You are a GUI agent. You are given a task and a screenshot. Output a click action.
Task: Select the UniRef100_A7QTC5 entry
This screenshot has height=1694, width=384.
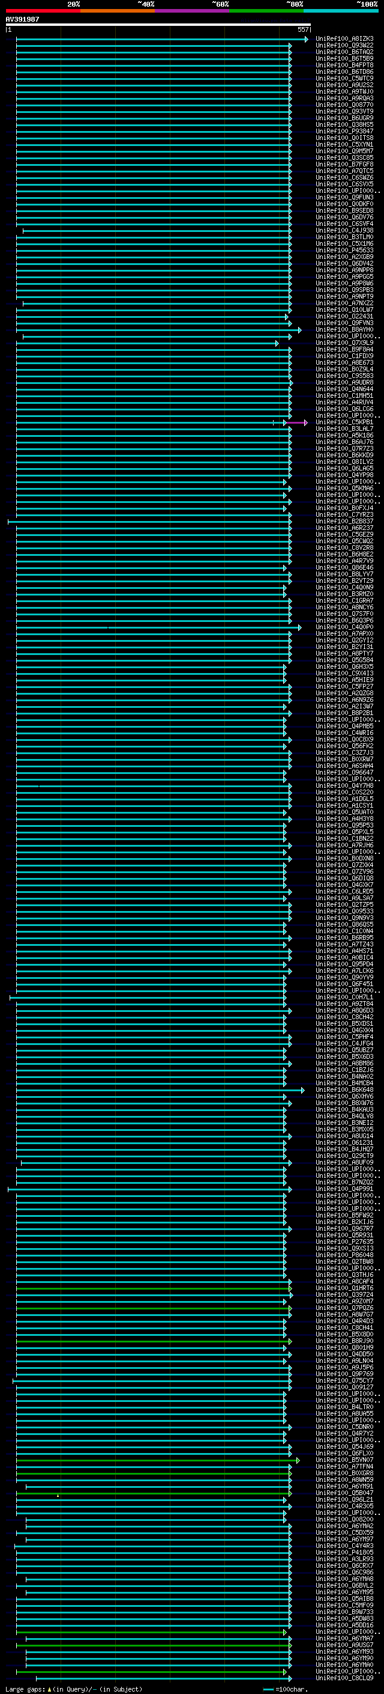point(344,171)
